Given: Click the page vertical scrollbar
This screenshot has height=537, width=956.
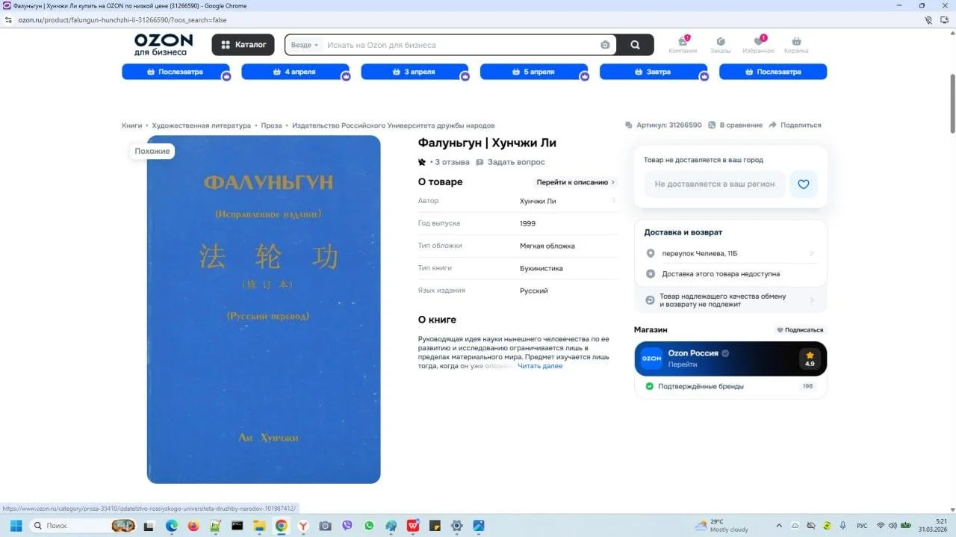Looking at the screenshot, I should pos(952,105).
